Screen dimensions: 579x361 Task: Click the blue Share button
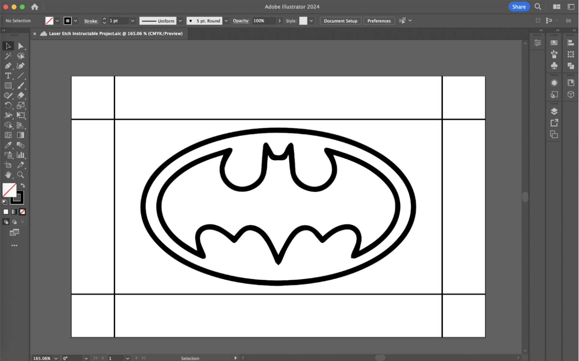(519, 7)
